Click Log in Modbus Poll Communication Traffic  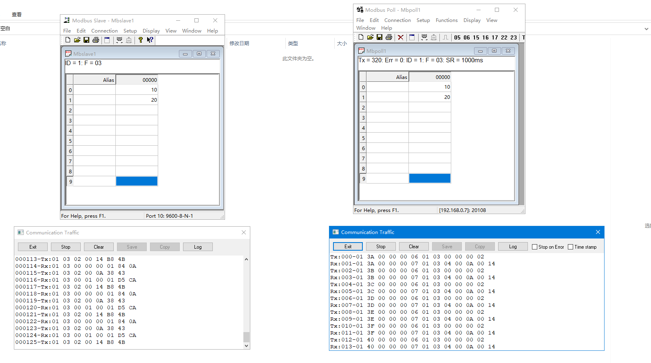coord(513,246)
